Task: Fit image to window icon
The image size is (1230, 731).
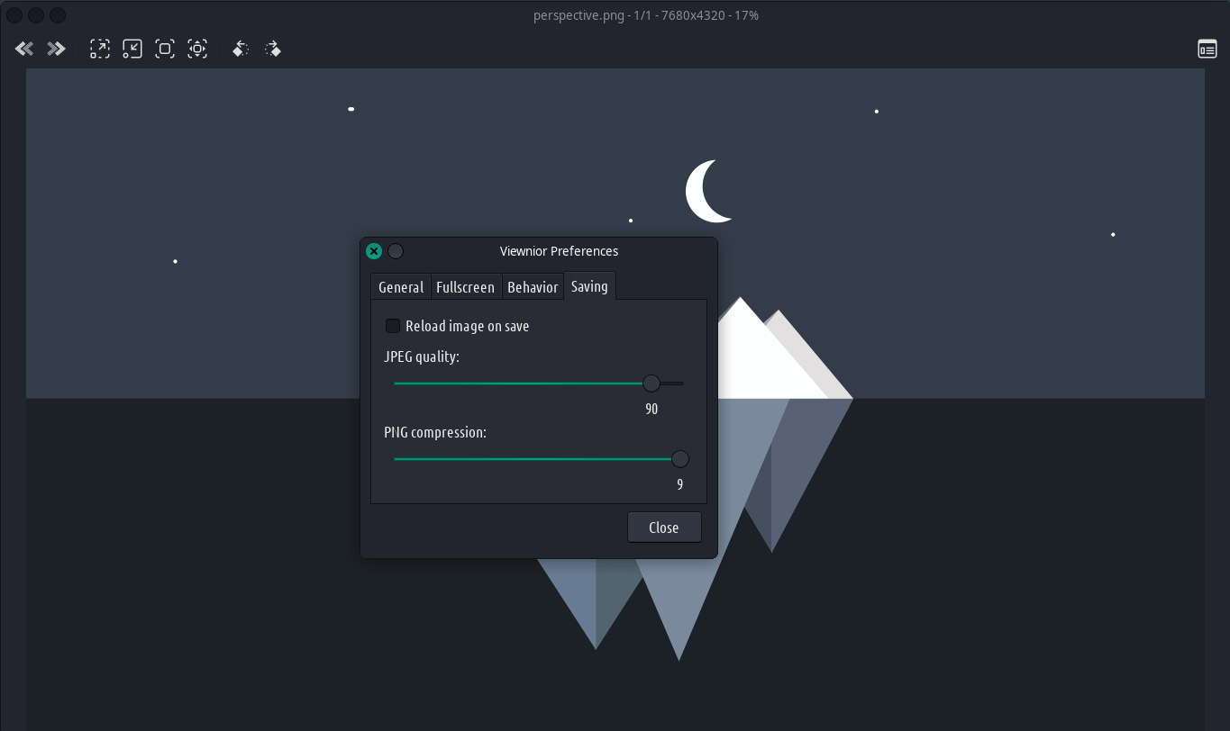Action: tap(197, 49)
